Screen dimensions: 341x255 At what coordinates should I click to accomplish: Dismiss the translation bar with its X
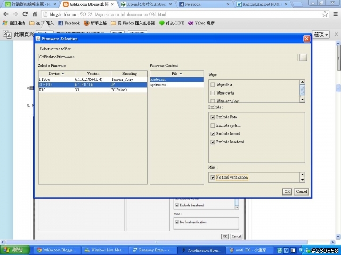[x=336, y=34]
